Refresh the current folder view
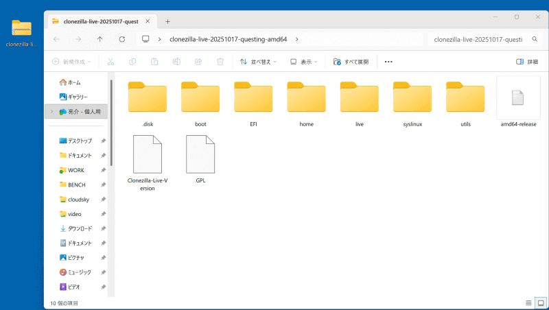This screenshot has height=310, width=549. coord(122,39)
